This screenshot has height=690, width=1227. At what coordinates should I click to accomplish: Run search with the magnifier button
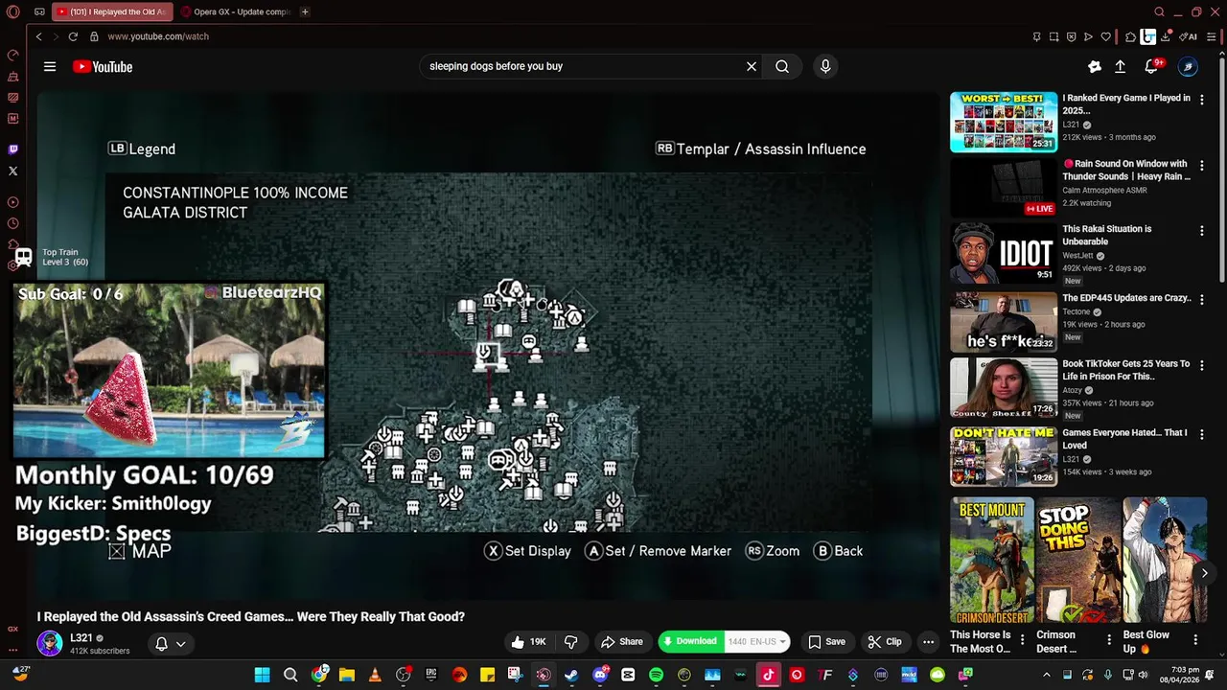click(x=782, y=66)
